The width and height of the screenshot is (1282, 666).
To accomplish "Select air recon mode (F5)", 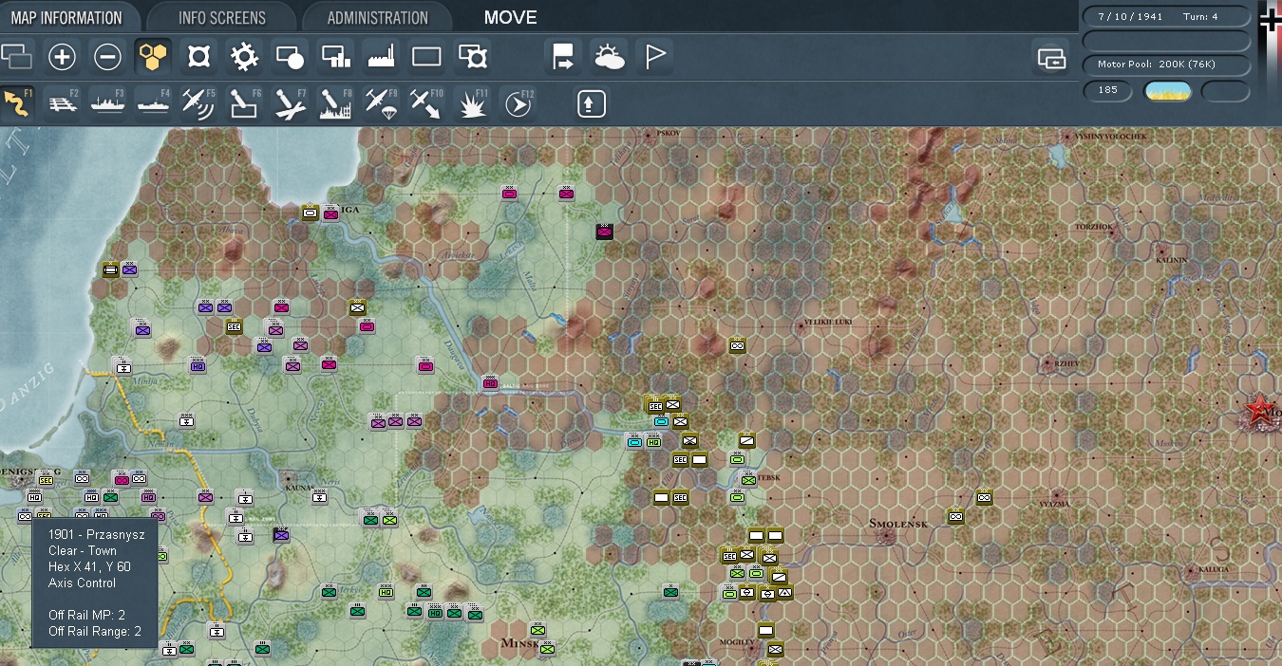I will [198, 103].
